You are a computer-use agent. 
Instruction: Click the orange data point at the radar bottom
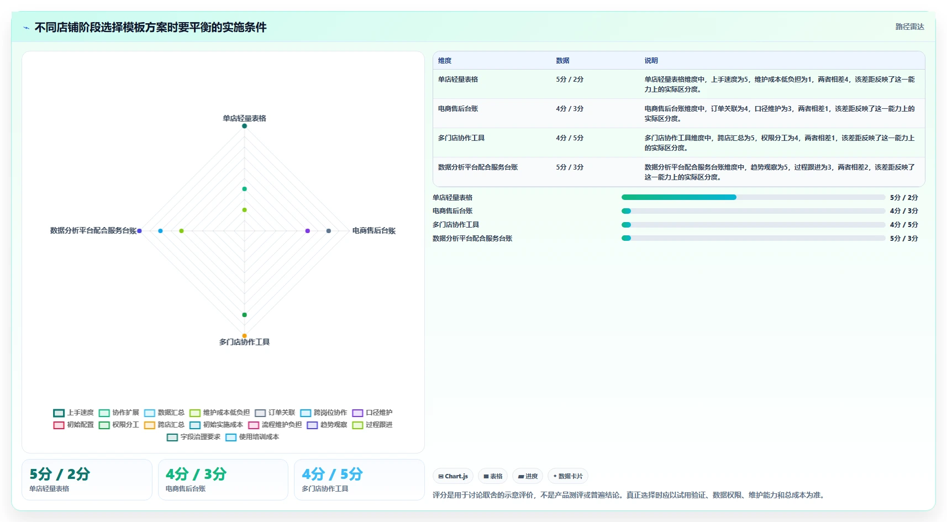point(244,335)
